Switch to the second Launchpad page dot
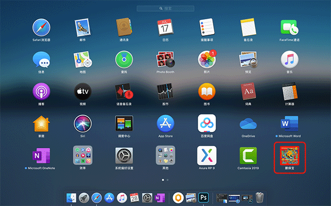 [168, 180]
